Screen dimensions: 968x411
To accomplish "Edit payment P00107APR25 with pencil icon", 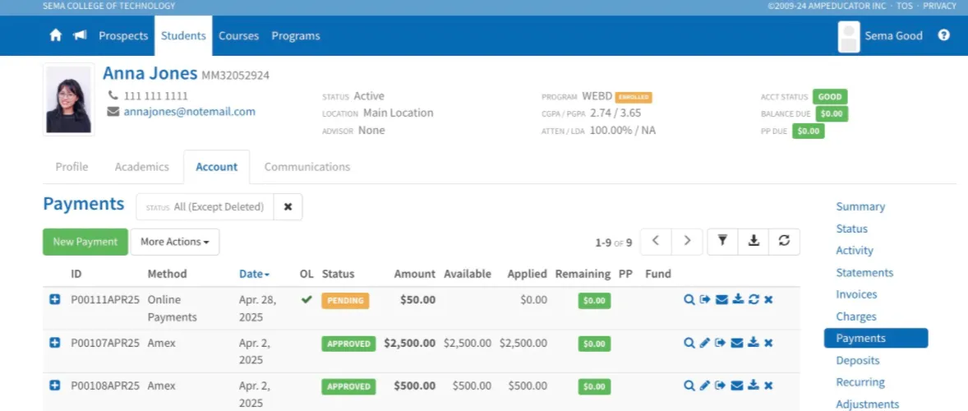I will (x=706, y=343).
